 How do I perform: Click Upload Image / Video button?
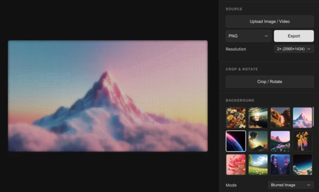pyautogui.click(x=270, y=21)
